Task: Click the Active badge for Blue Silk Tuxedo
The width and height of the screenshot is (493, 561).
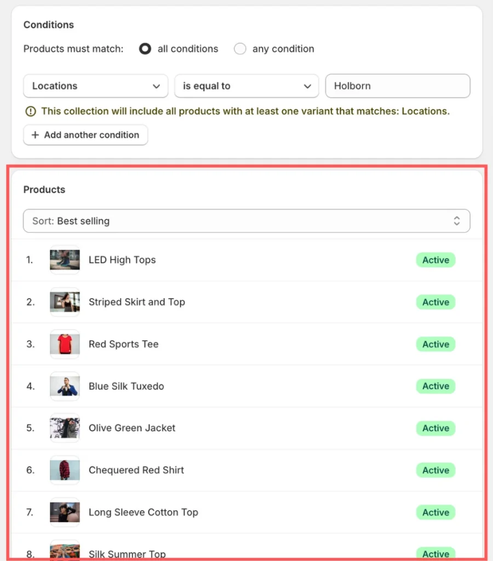Action: [x=435, y=386]
